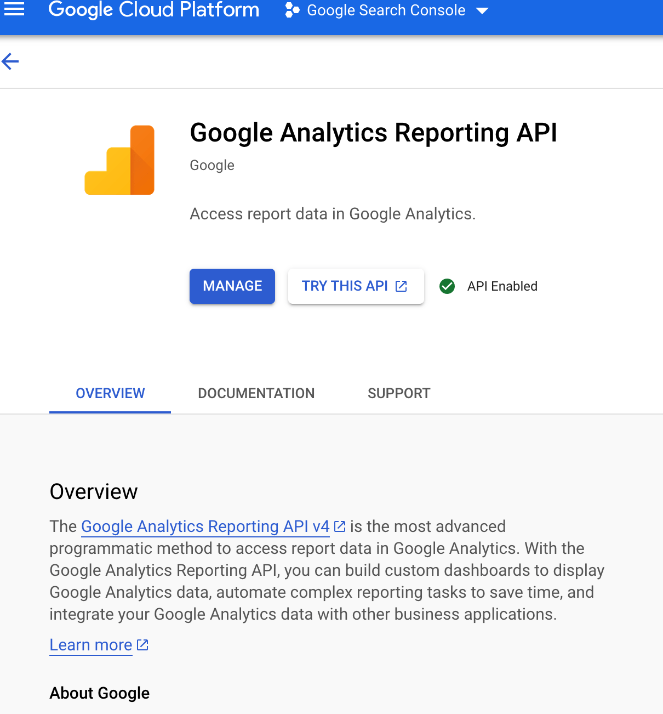Viewport: 663px width, 714px height.
Task: Click the Overview section heading
Action: [x=94, y=492]
